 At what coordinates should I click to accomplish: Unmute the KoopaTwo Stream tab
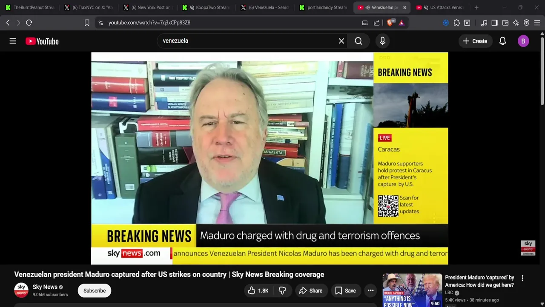[x=192, y=8]
